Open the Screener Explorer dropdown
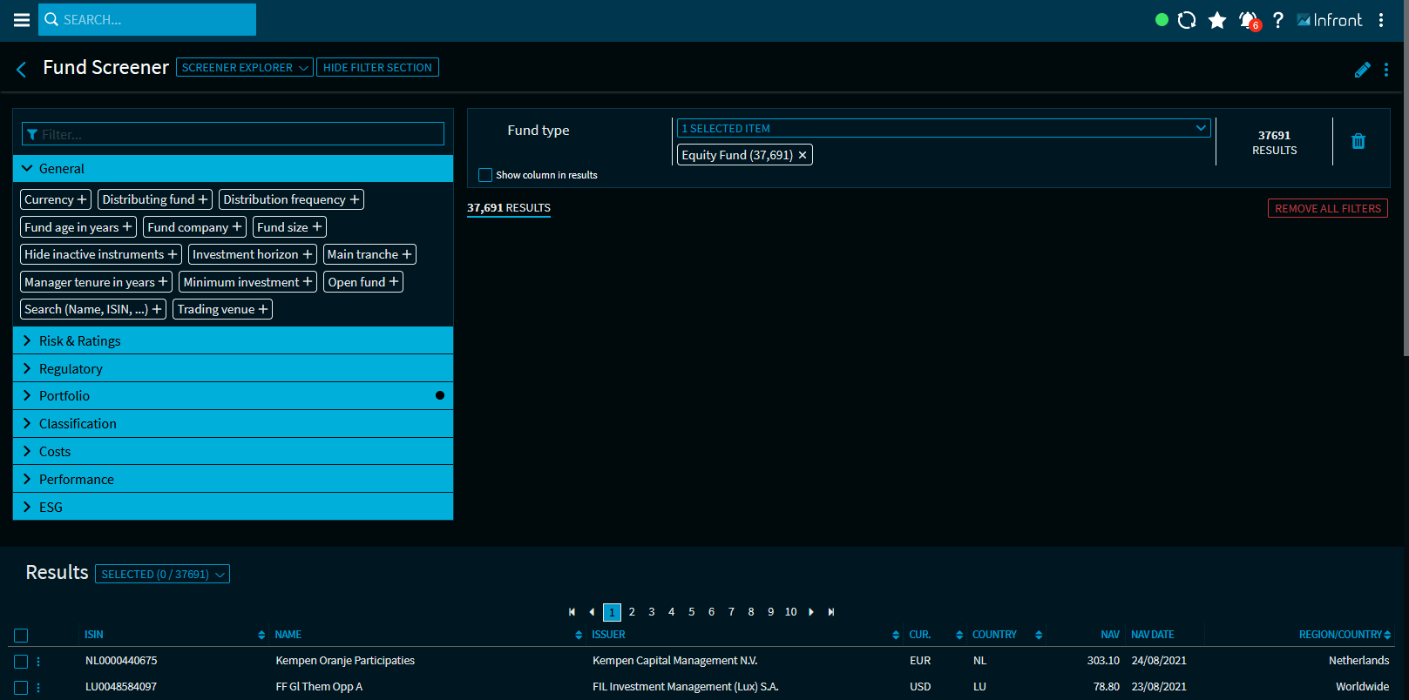This screenshot has height=700, width=1409. point(244,68)
